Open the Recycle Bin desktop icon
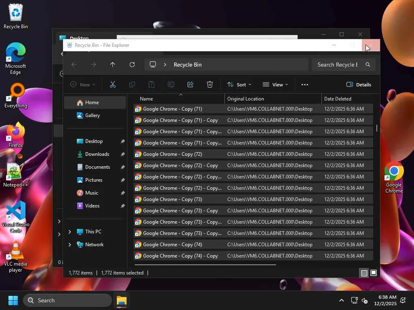 (16, 16)
